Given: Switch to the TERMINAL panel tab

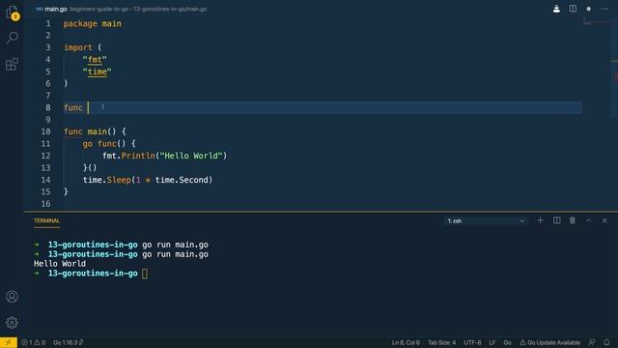Looking at the screenshot, I should tap(46, 220).
